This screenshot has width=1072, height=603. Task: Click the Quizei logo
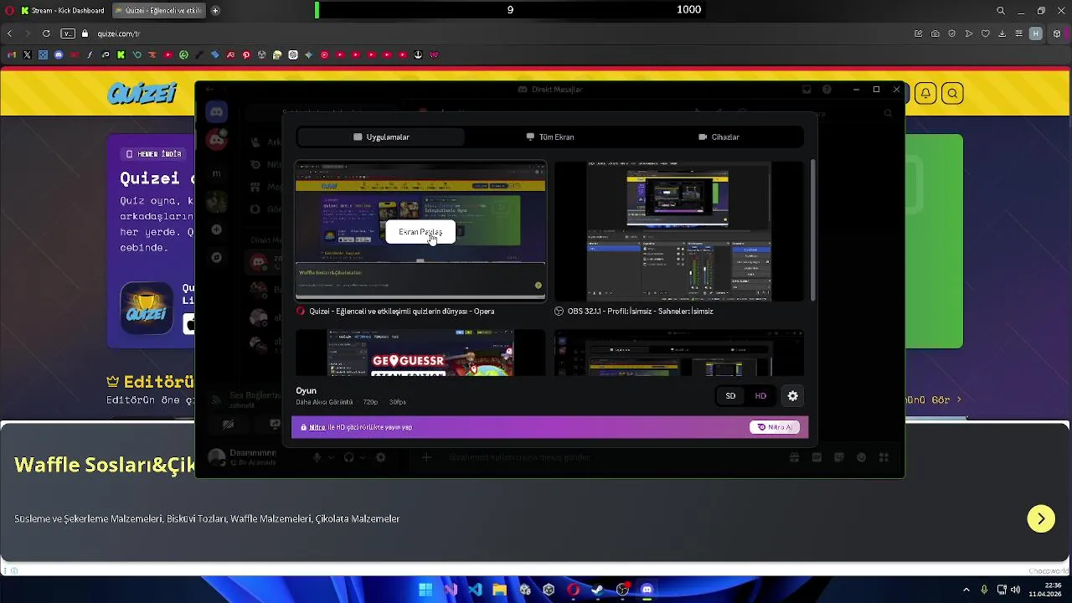[142, 93]
